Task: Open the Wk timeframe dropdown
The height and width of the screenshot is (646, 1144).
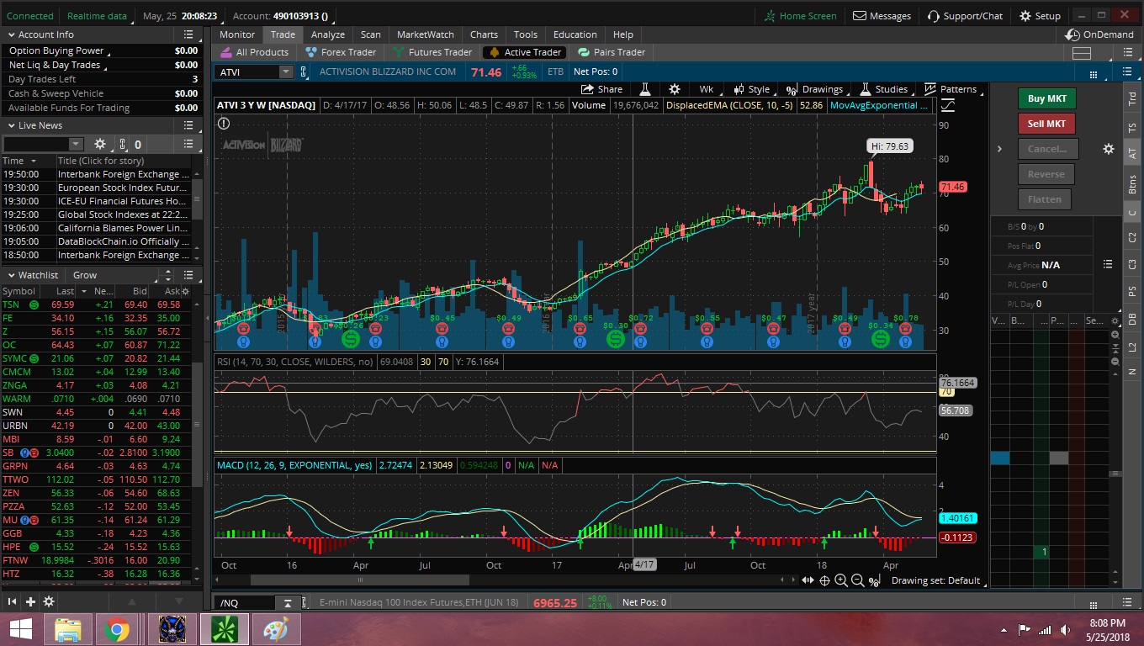Action: (x=706, y=89)
